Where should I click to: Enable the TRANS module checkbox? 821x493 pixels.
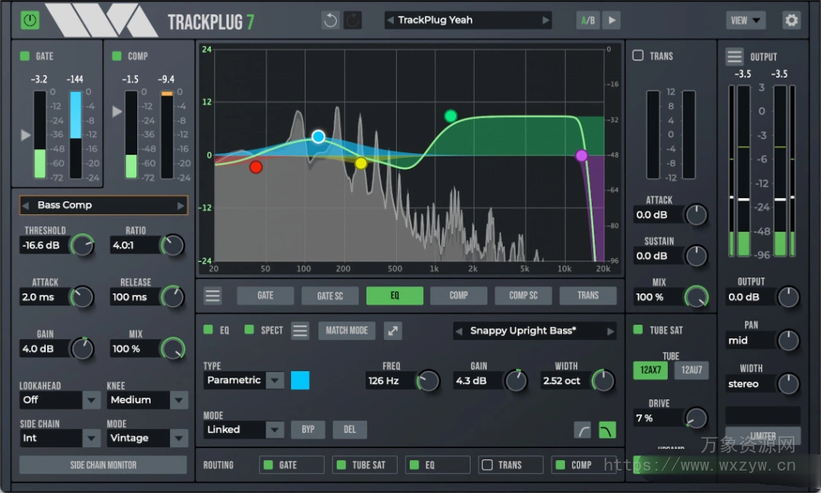pyautogui.click(x=638, y=55)
